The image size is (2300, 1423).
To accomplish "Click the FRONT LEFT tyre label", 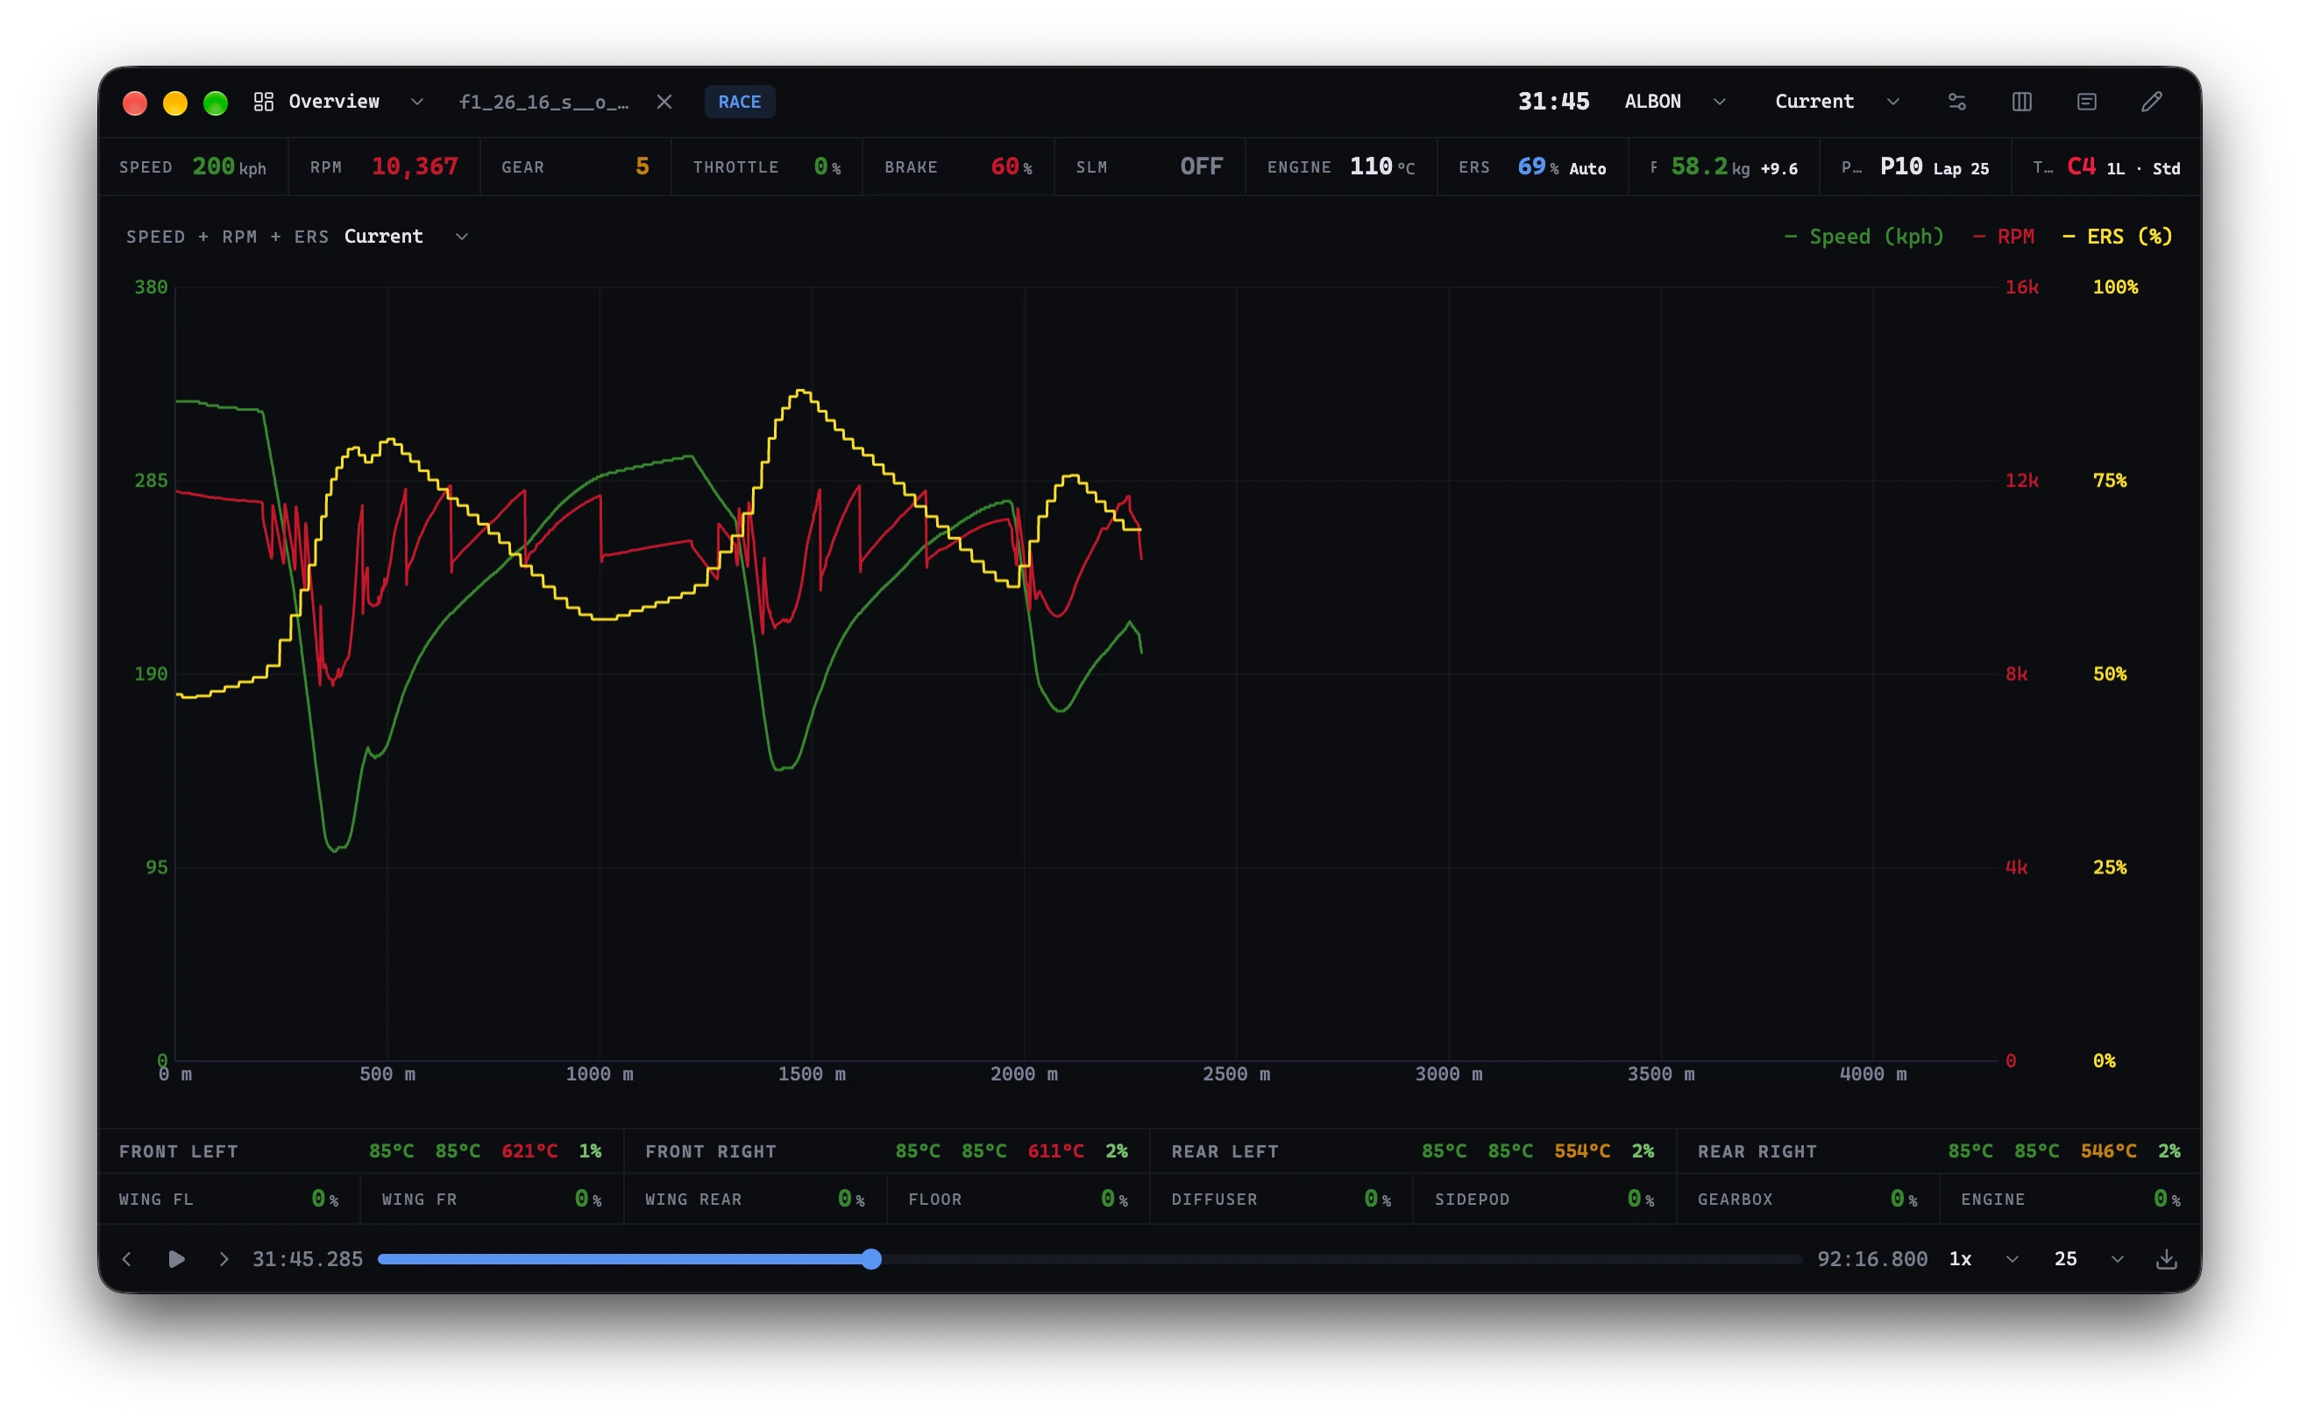I will [179, 1152].
